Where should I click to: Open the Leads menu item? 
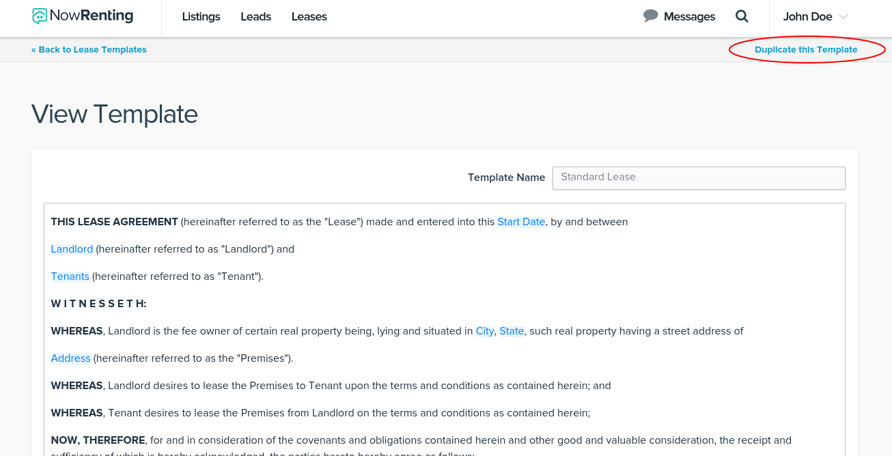coord(255,17)
